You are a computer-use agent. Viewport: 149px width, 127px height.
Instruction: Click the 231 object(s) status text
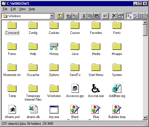[x=21, y=124]
